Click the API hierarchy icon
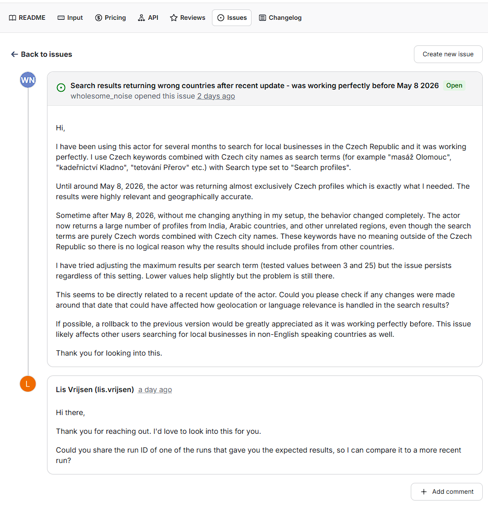 click(141, 18)
